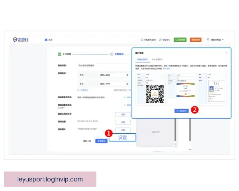Delete the 姓名 condition row
239x191 pixels.
[127, 75]
